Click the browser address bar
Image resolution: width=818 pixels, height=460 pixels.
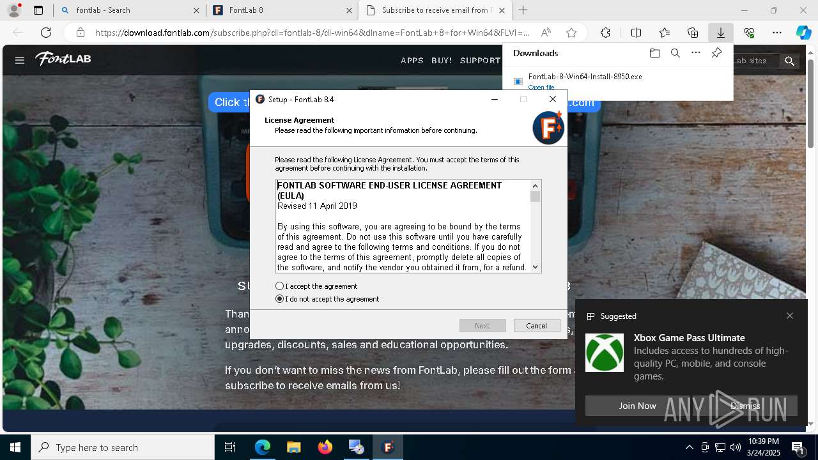tap(312, 33)
